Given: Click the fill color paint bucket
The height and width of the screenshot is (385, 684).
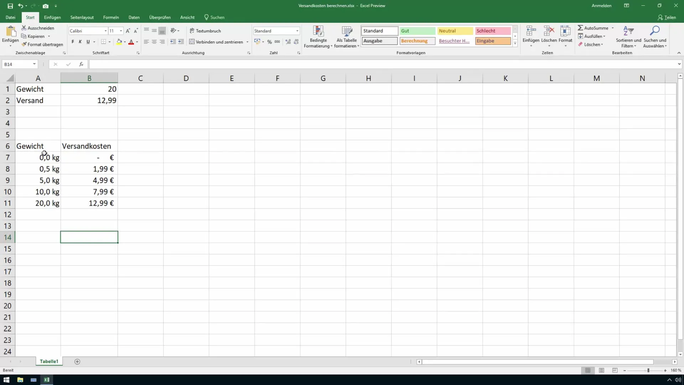Looking at the screenshot, I should [119, 42].
